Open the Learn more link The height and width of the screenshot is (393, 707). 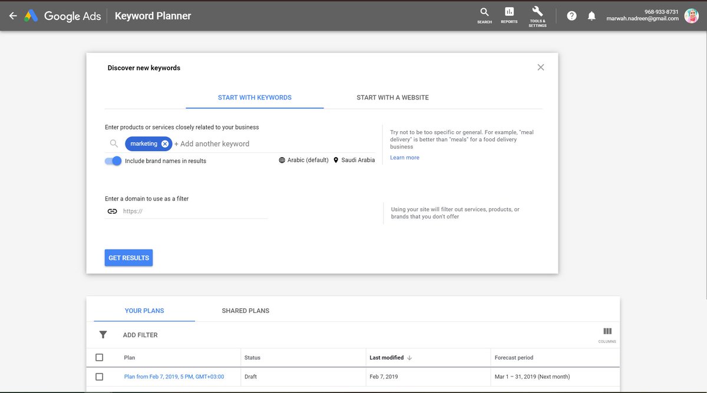(x=405, y=158)
